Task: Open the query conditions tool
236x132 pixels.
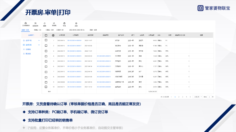Action: pos(35,23)
